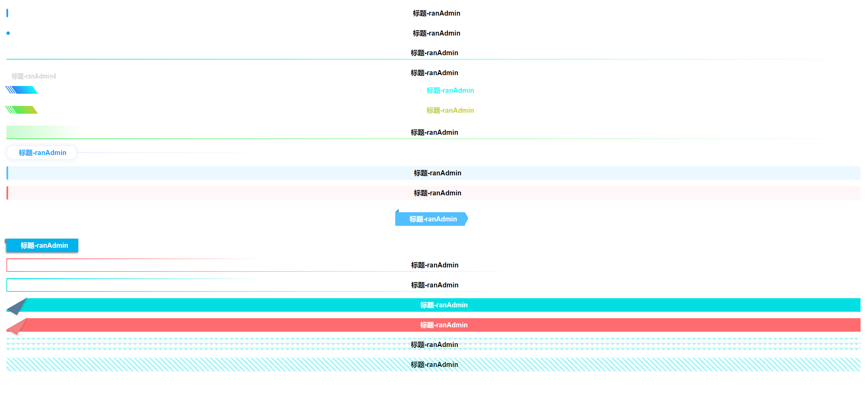
Task: Click the blue left edge of light-blue banner
Action: point(7,173)
